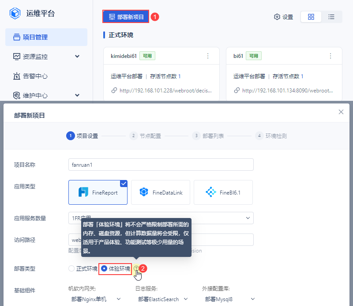Open more options for bi61 card
Viewport: 353px width, 306px height.
click(x=330, y=56)
